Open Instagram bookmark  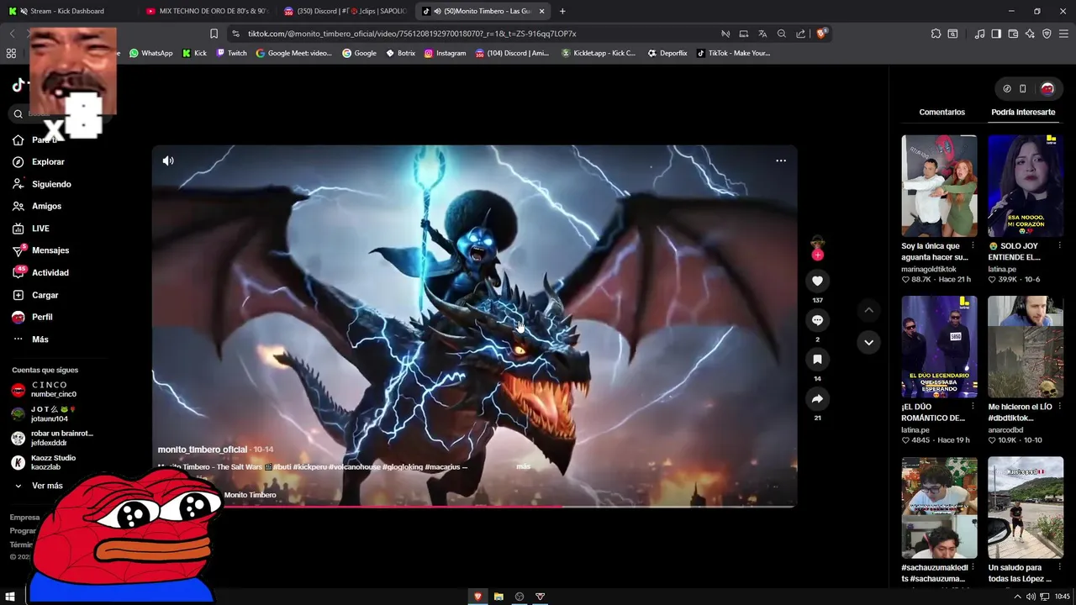(x=445, y=53)
